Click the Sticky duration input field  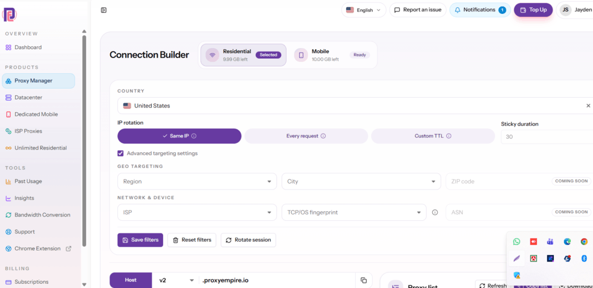tap(547, 137)
